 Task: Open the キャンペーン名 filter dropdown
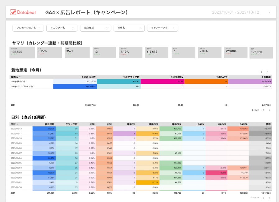click(162, 28)
